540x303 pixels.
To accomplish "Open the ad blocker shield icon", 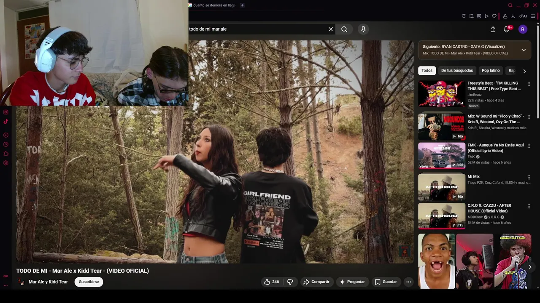I will pos(479,16).
